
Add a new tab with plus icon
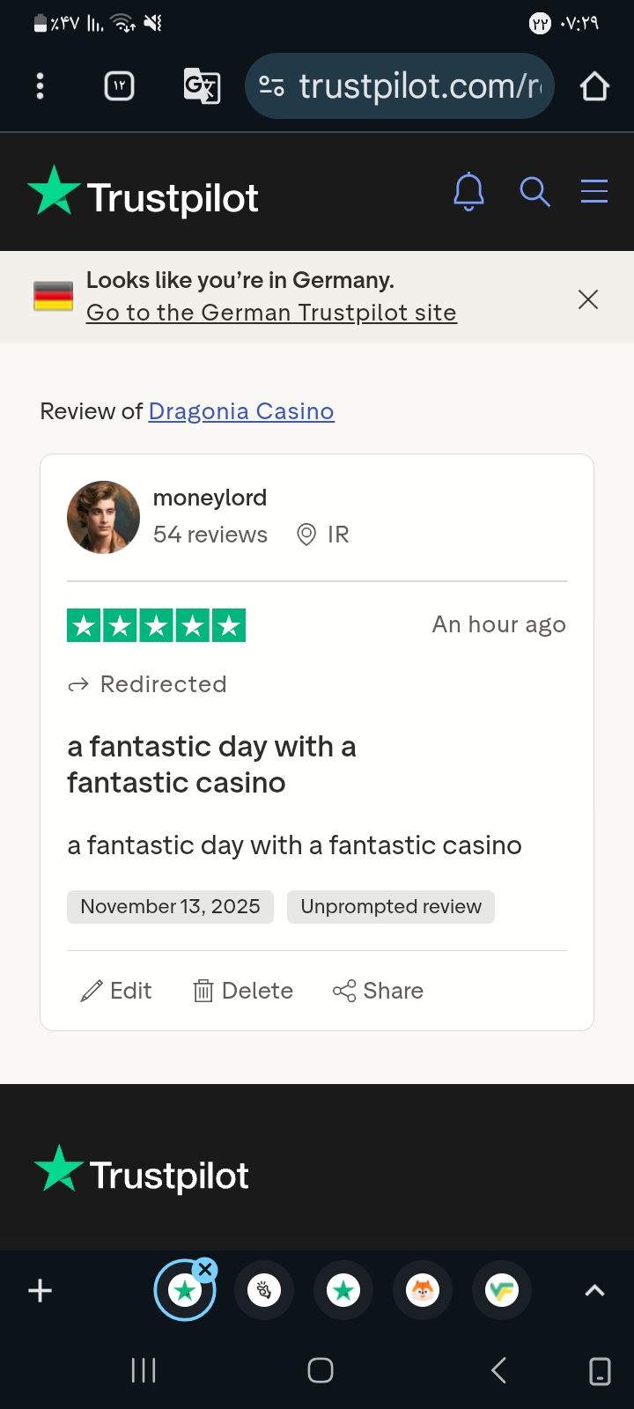(x=40, y=1291)
